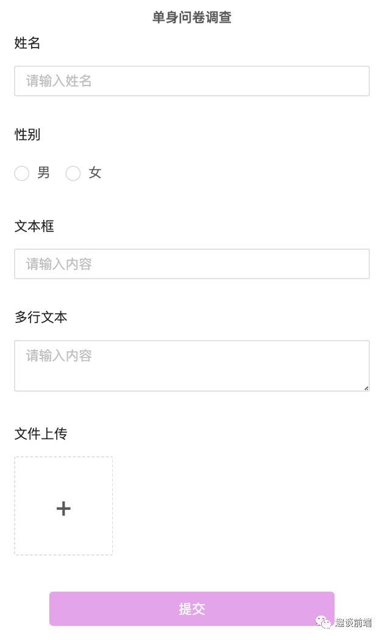The width and height of the screenshot is (384, 640).
Task: Click the textarea resize handle
Action: 367,387
